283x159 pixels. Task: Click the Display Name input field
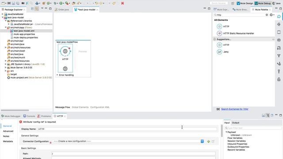127,129
